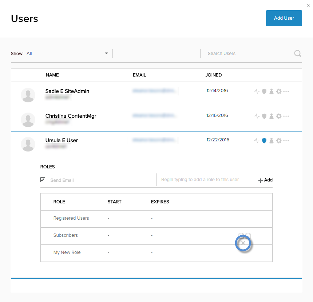Select the Subscribers role row
This screenshot has height=302, width=313.
point(156,236)
